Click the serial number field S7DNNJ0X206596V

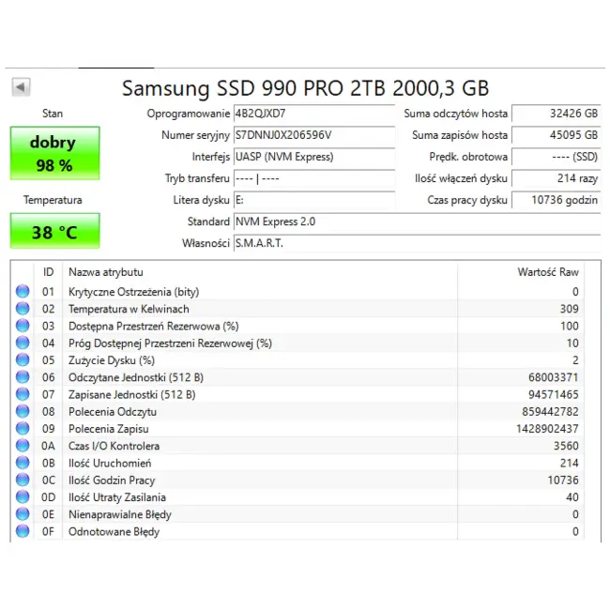[314, 135]
